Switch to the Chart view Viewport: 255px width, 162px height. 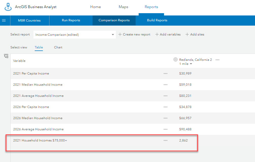pyautogui.click(x=58, y=47)
